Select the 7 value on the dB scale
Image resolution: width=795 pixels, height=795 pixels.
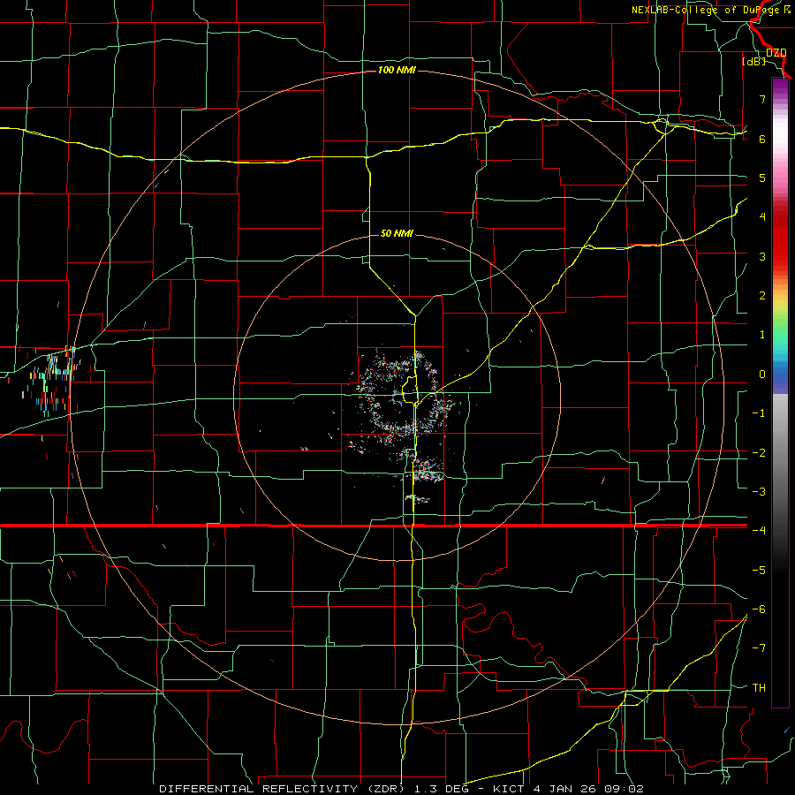click(762, 99)
